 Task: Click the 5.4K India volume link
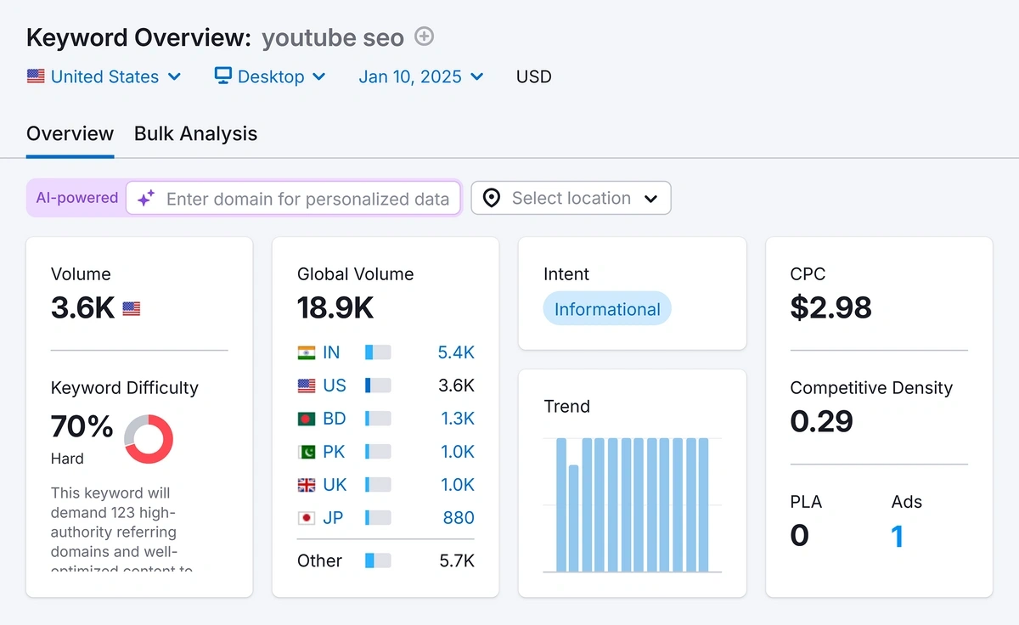(456, 352)
